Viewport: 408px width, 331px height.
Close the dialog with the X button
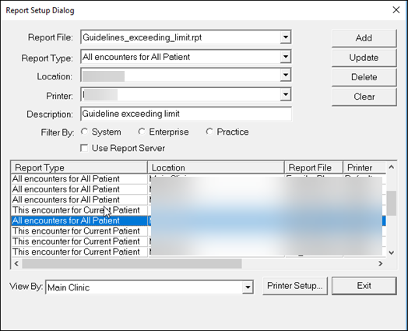pos(396,10)
